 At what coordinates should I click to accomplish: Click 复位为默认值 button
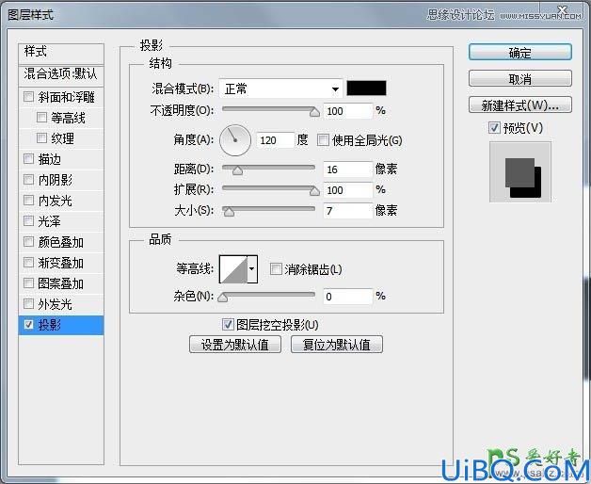coord(337,345)
